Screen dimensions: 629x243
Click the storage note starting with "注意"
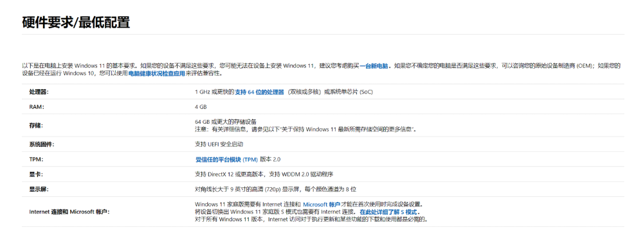click(x=305, y=129)
